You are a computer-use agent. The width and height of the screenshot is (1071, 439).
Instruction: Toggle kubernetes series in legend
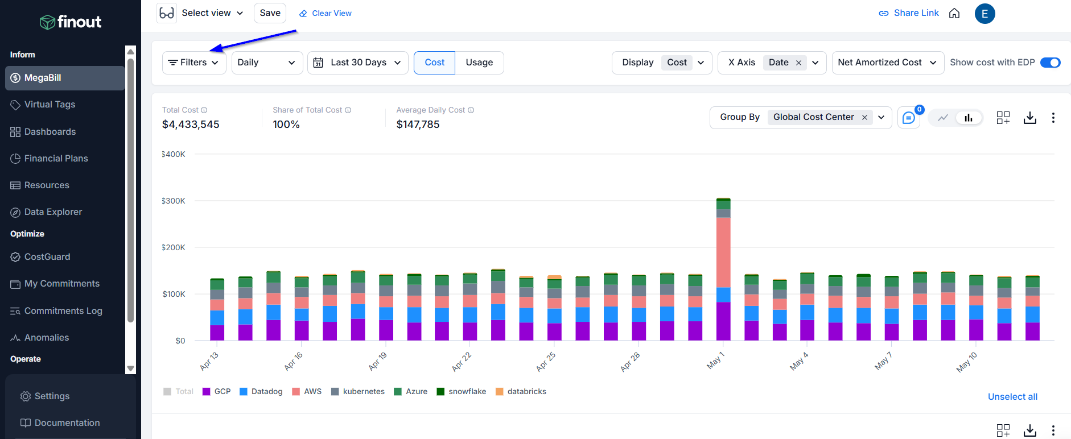[x=358, y=392]
